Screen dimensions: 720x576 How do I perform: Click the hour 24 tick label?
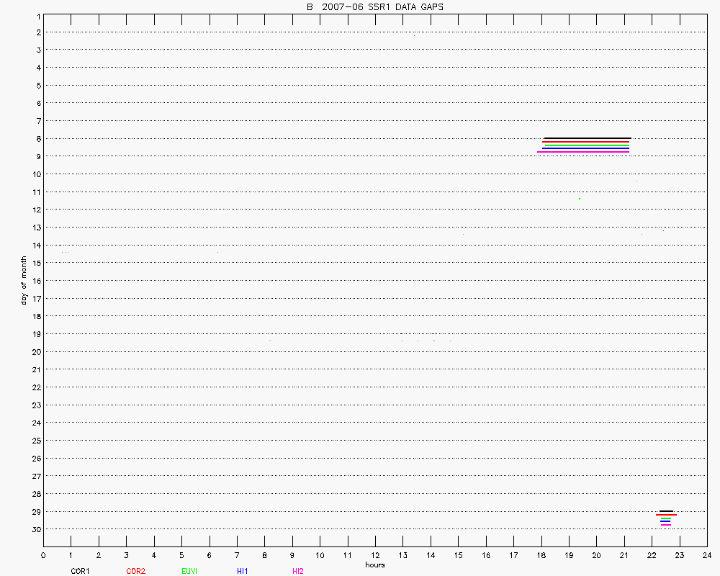(707, 555)
